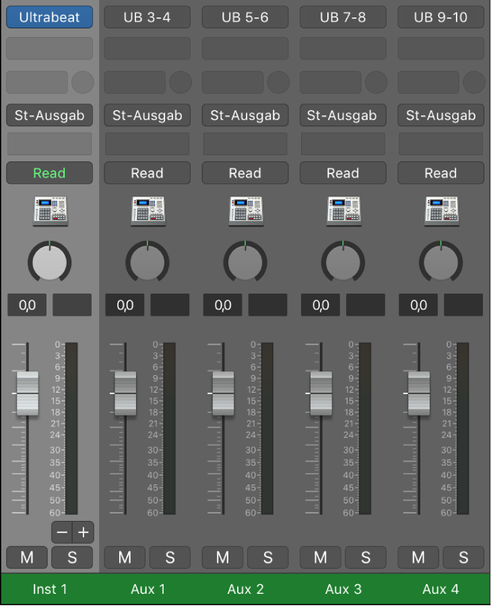Select the Aux 1 channel name label
This screenshot has height=608, width=491.
click(148, 589)
